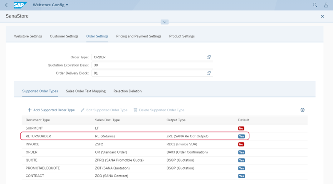
Task: Open table settings gear icon
Action: pyautogui.click(x=303, y=110)
